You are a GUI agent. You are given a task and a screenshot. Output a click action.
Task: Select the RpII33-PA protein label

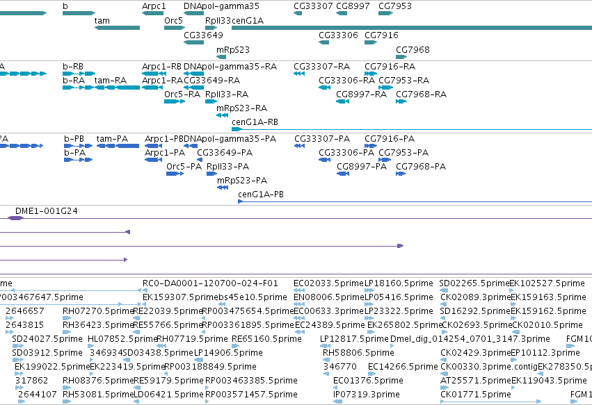tap(227, 167)
